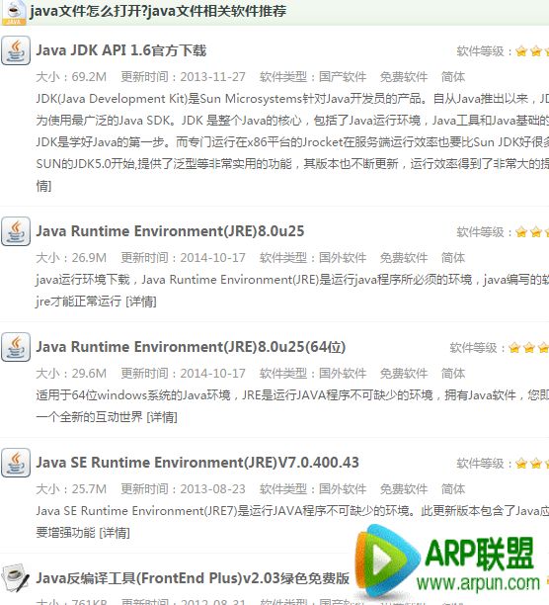Click the Java Runtime Environment(JRE)8.0u25 icon
Image resolution: width=549 pixels, height=605 pixels.
(x=16, y=231)
